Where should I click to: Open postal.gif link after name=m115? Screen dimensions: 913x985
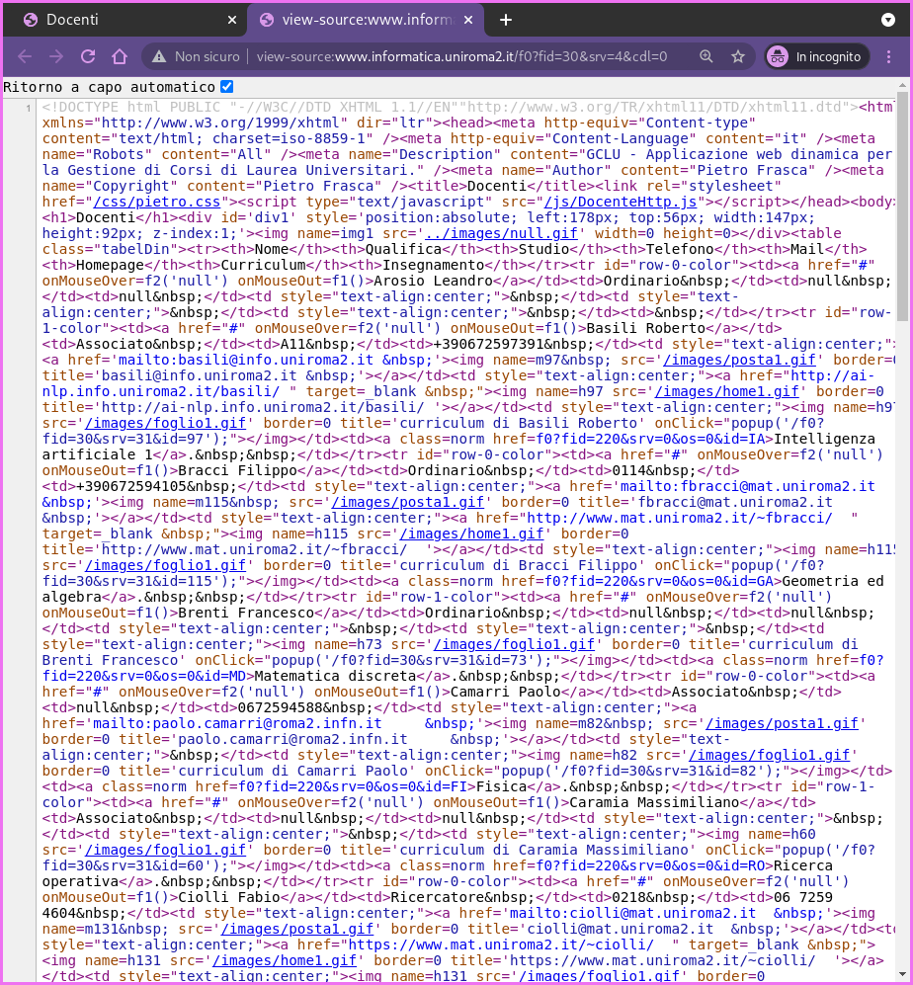pos(408,502)
